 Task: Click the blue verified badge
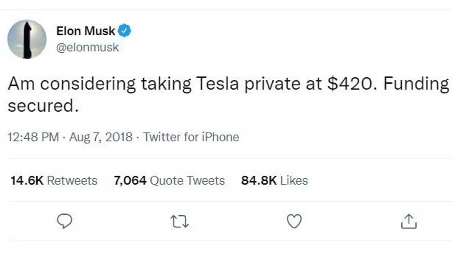(x=124, y=31)
